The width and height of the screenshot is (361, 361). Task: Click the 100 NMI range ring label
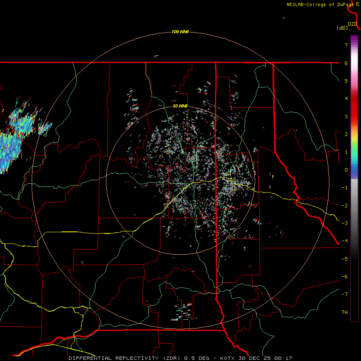click(x=180, y=32)
